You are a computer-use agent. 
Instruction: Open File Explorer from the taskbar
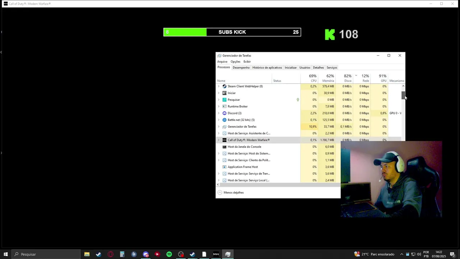87,254
